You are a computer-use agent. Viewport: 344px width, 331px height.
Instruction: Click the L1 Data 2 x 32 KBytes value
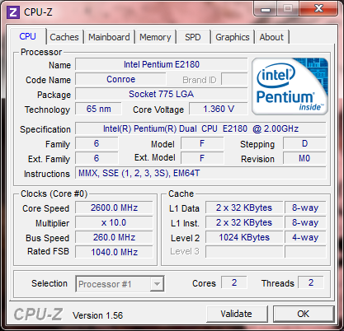click(244, 207)
